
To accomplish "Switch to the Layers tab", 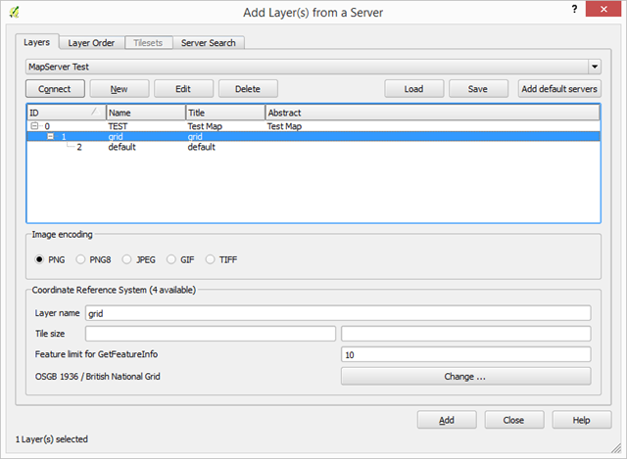I will point(37,42).
